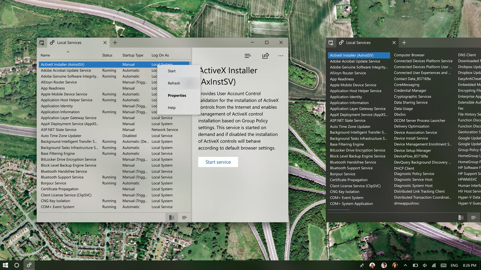Add a new tab in the dark window
The image size is (481, 270).
coord(404,43)
